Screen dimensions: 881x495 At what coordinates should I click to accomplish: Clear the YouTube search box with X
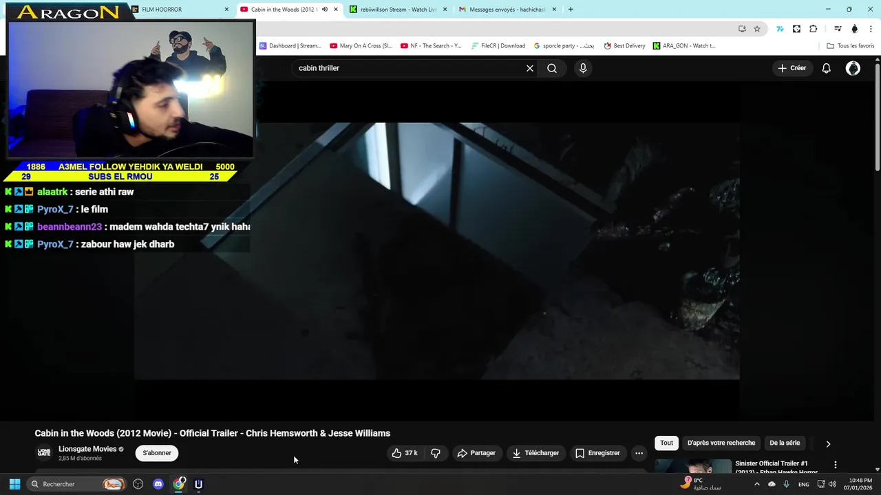point(530,68)
